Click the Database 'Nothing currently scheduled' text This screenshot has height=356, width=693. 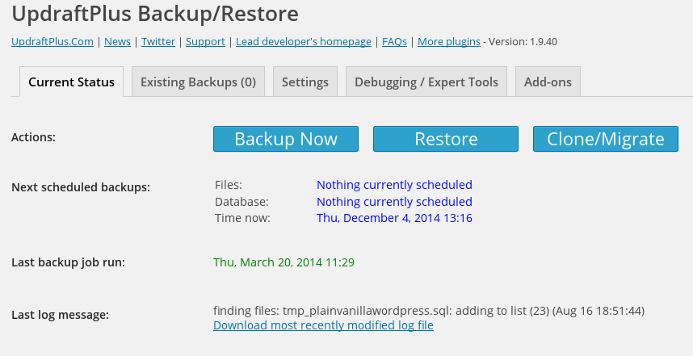[394, 201]
